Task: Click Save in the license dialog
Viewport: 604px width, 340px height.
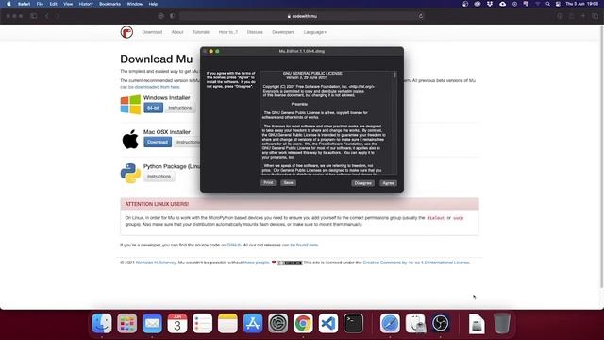Action: point(288,182)
